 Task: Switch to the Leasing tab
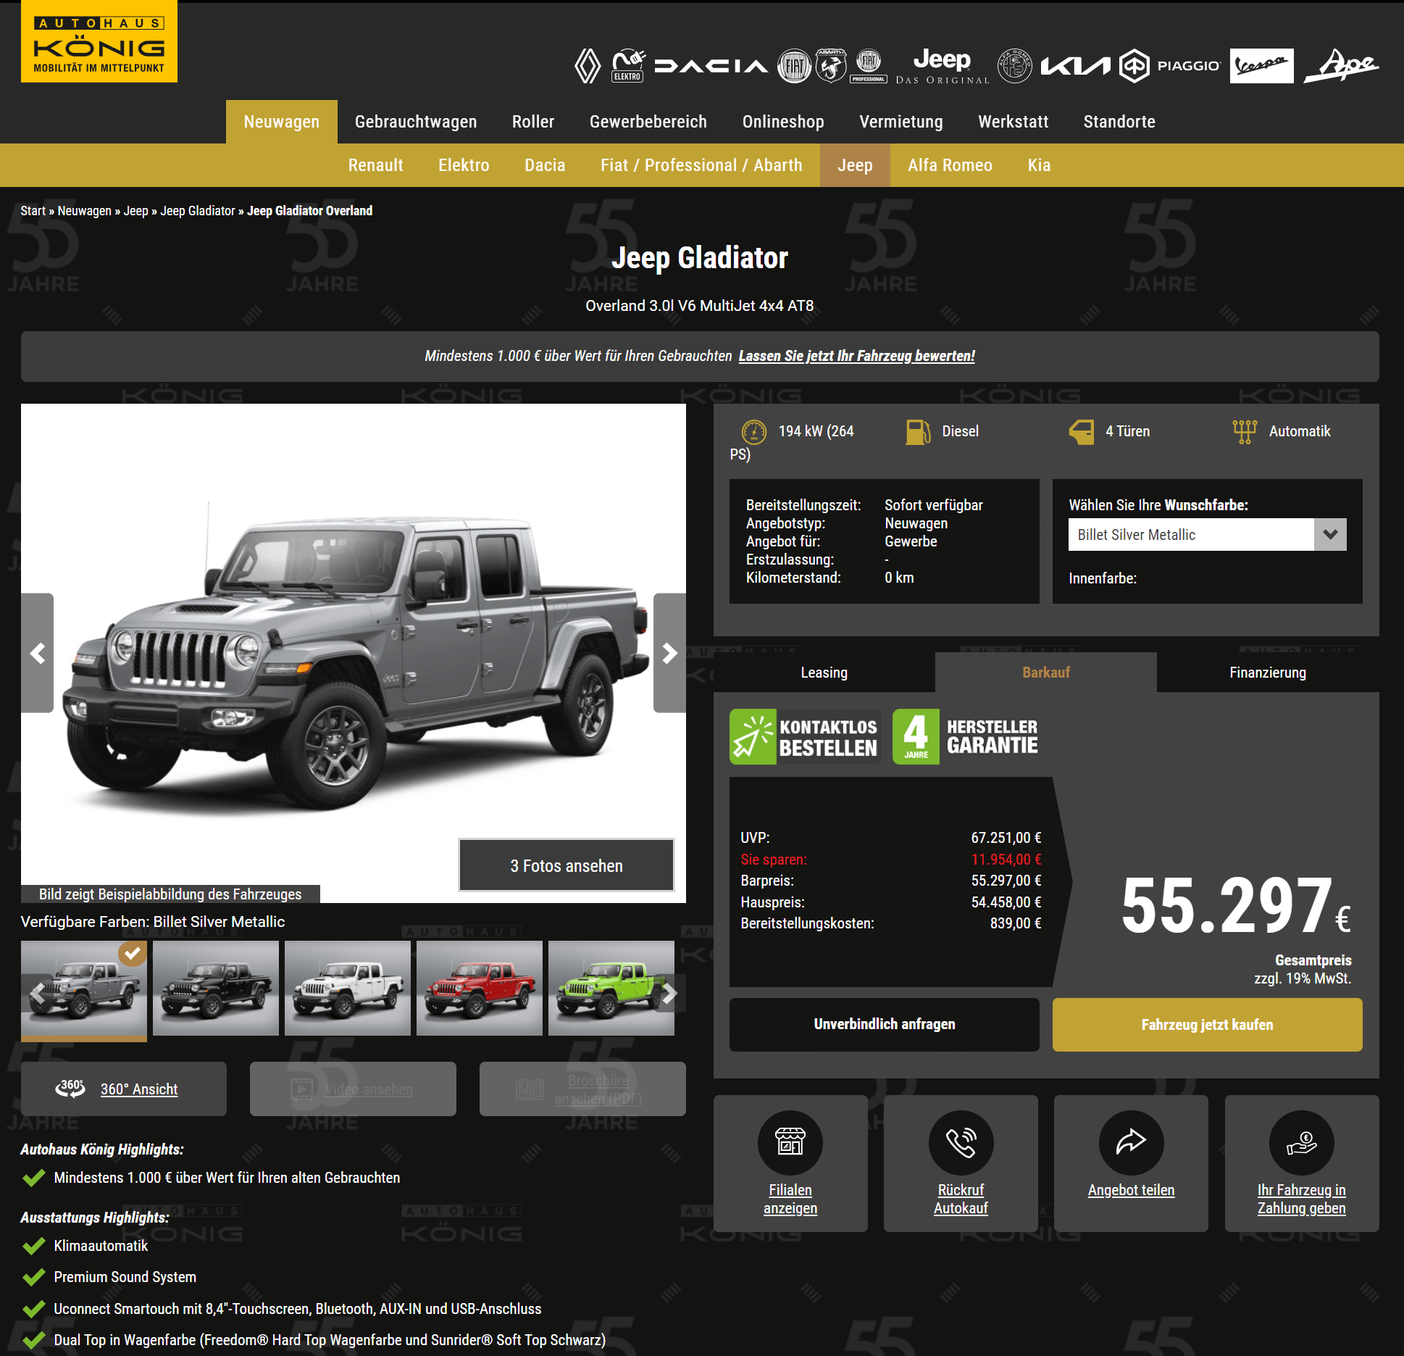pyautogui.click(x=824, y=673)
